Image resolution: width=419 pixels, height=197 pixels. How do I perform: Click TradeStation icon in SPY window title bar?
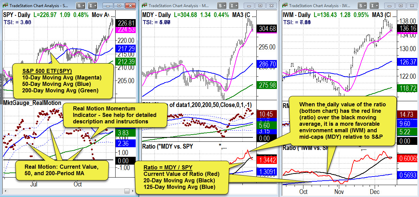point(5,6)
